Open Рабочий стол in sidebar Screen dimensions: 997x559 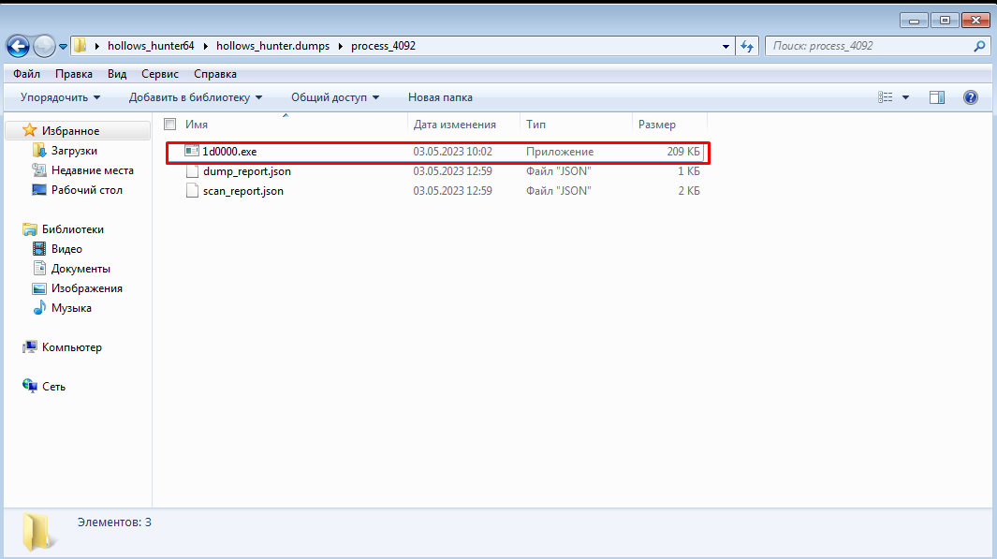(86, 190)
